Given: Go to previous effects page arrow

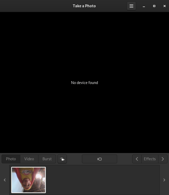Looking at the screenshot, I should click(x=137, y=159).
